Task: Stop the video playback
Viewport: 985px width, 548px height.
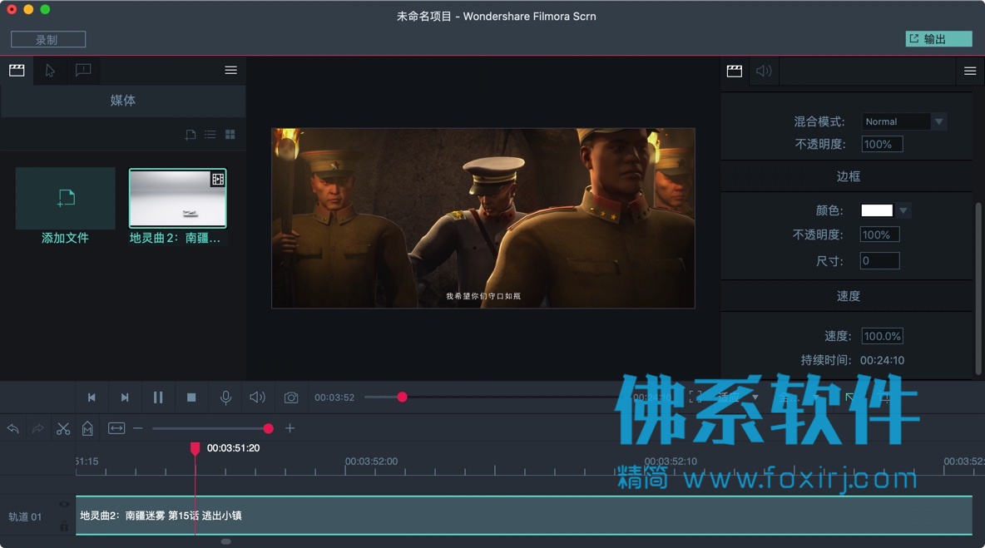Action: coord(191,397)
